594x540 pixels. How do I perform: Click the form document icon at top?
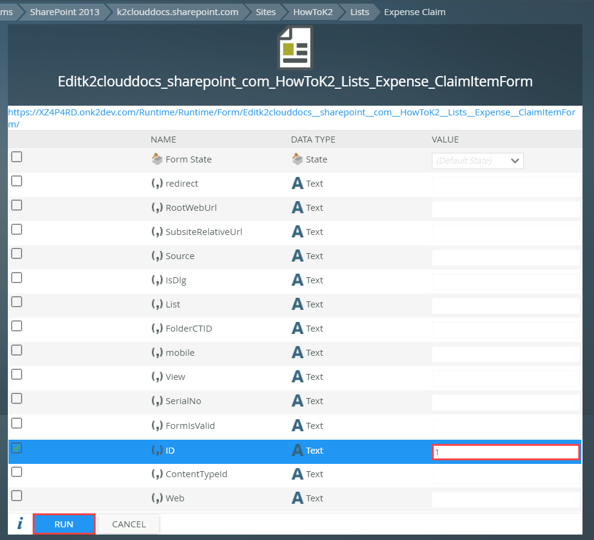(295, 48)
